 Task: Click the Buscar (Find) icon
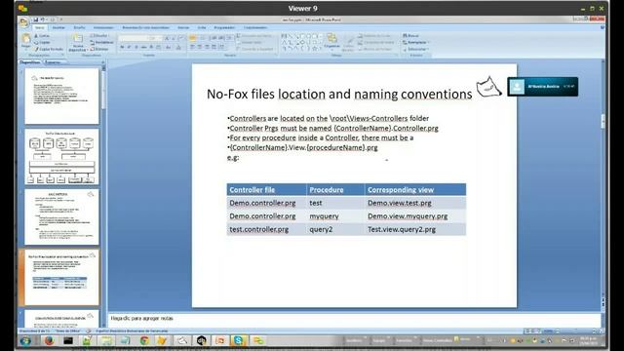(410, 36)
